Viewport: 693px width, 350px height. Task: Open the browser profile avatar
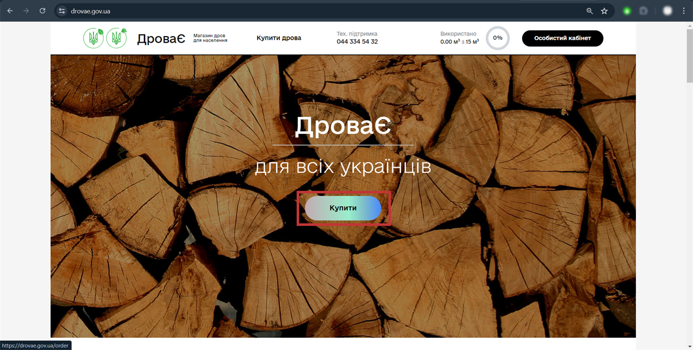[x=667, y=11]
